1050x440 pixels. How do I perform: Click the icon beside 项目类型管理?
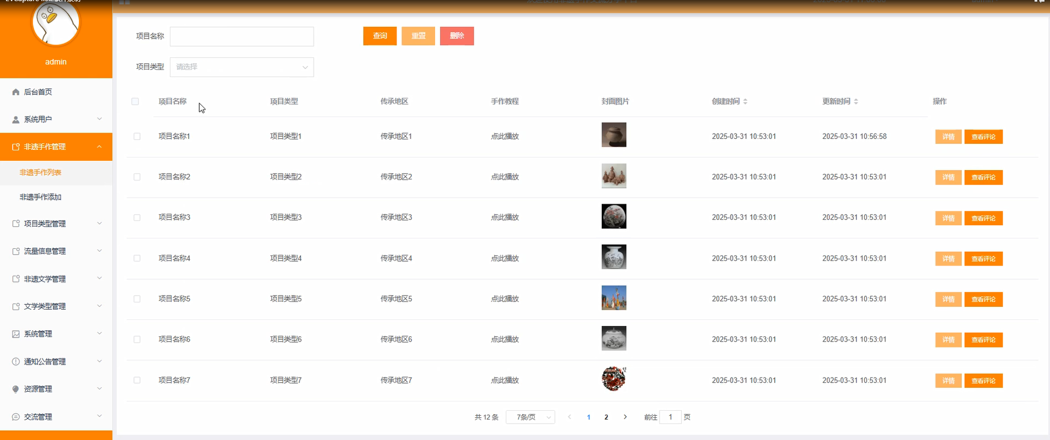coord(15,224)
